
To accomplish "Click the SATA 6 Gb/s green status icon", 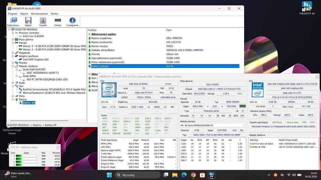I will pyautogui.click(x=251, y=144).
